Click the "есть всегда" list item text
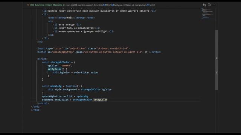The height and width of the screenshot is (135, 241). click(x=66, y=25)
